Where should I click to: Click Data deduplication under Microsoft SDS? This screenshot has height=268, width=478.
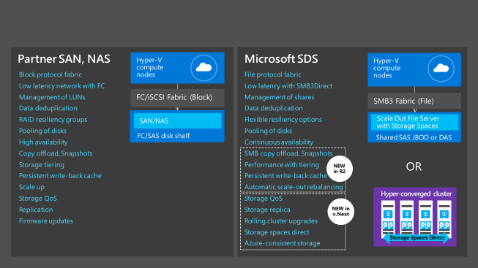[274, 108]
